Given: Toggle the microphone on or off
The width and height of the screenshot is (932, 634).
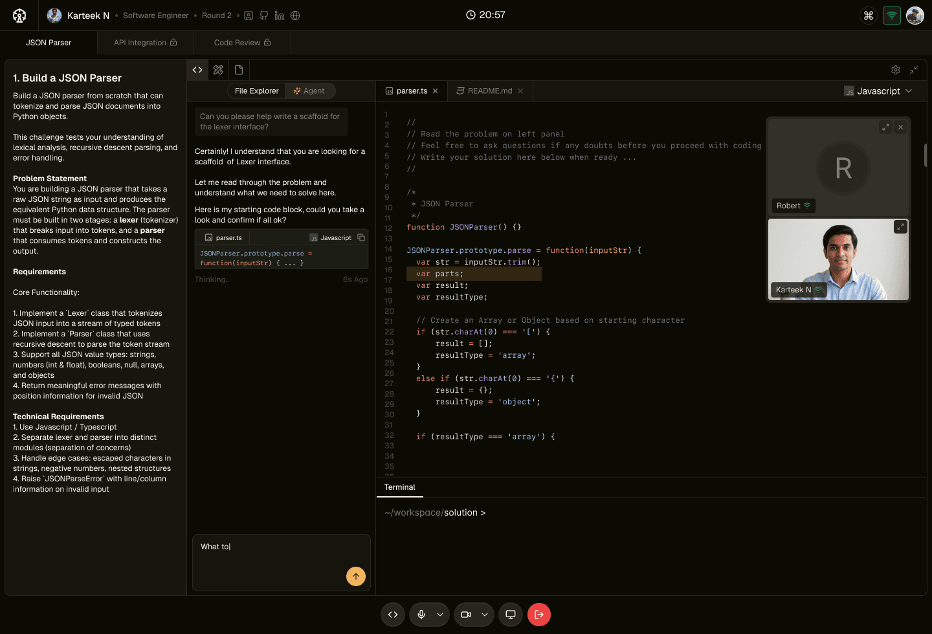Looking at the screenshot, I should tap(421, 615).
